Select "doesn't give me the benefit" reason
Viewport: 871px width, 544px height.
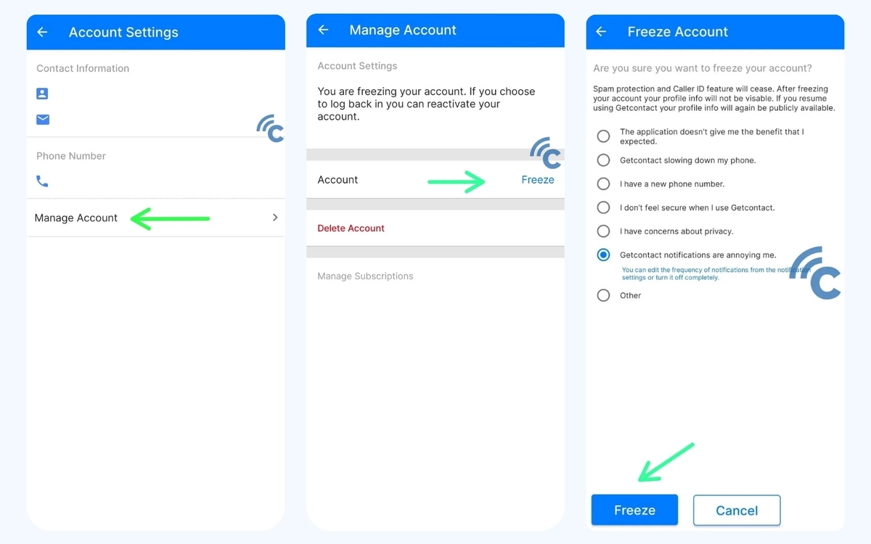click(x=603, y=136)
